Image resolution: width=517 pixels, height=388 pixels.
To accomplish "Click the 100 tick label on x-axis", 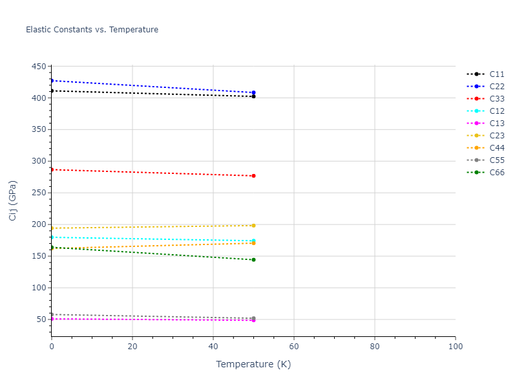I will coord(455,347).
